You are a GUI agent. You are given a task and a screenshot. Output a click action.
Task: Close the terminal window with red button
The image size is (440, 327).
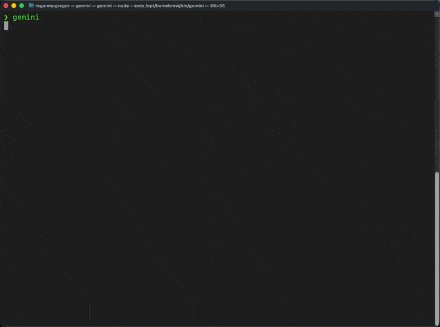(6, 5)
